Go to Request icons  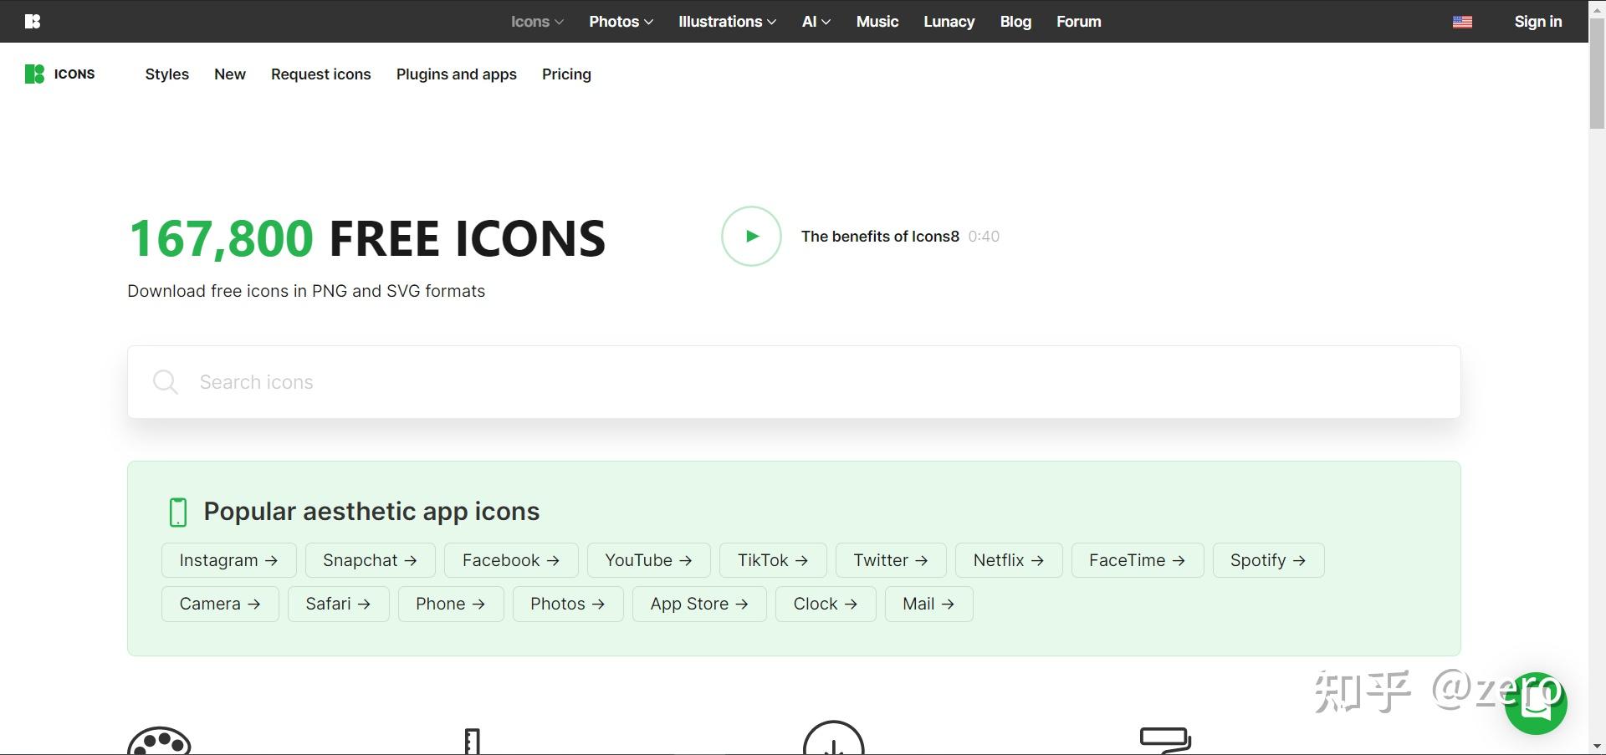point(320,74)
